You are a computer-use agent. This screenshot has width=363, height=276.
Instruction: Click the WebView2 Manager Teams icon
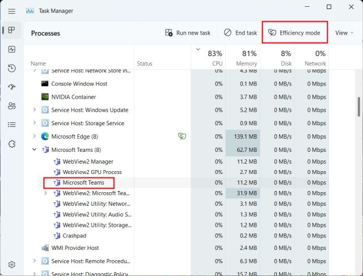57,162
